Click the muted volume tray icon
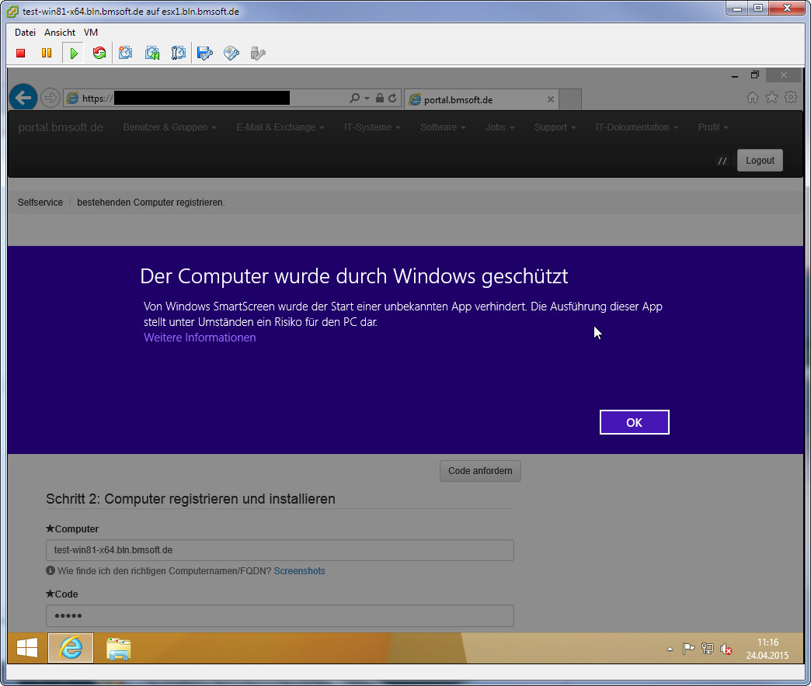Image resolution: width=811 pixels, height=686 pixels. 726,650
